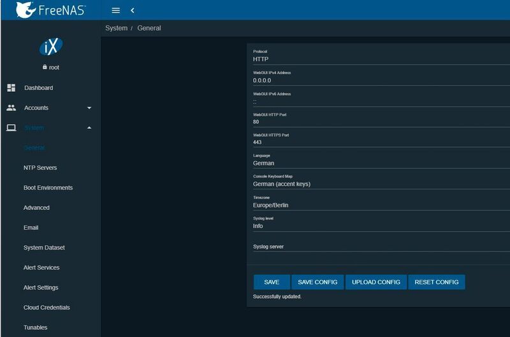Screen dimensions: 510x337
Task: Open Cloud Credentials page
Action: tap(47, 308)
